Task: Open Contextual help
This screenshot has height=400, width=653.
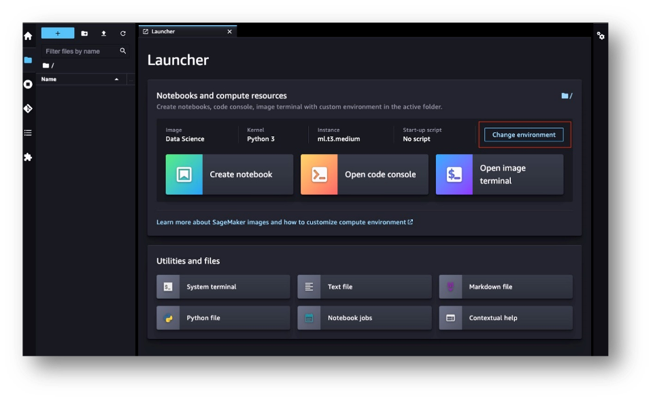Action: (x=505, y=318)
